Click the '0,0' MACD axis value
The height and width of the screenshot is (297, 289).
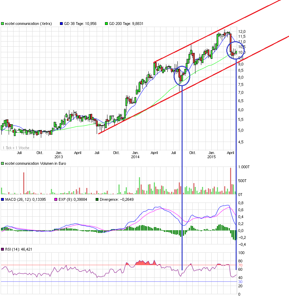240,231
